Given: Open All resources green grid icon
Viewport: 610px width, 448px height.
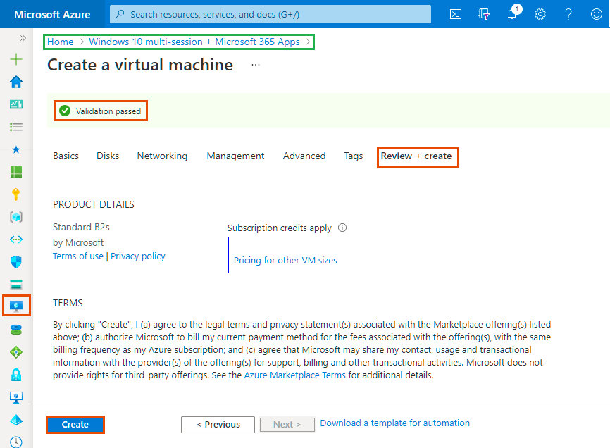Looking at the screenshot, I should tap(16, 171).
